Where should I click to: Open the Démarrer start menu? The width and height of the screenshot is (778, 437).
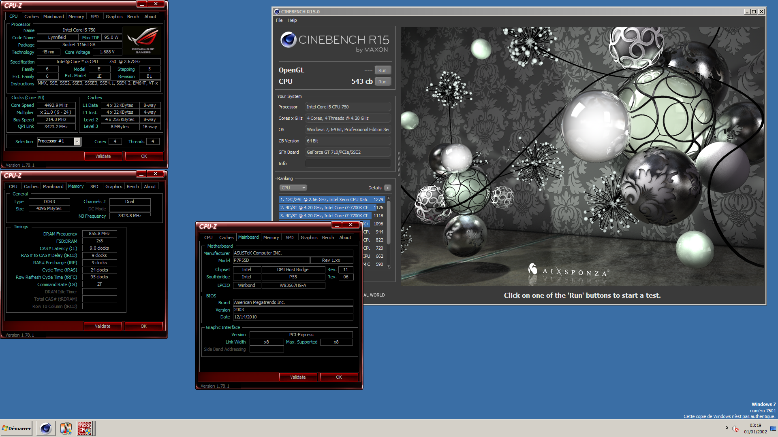[x=16, y=428]
